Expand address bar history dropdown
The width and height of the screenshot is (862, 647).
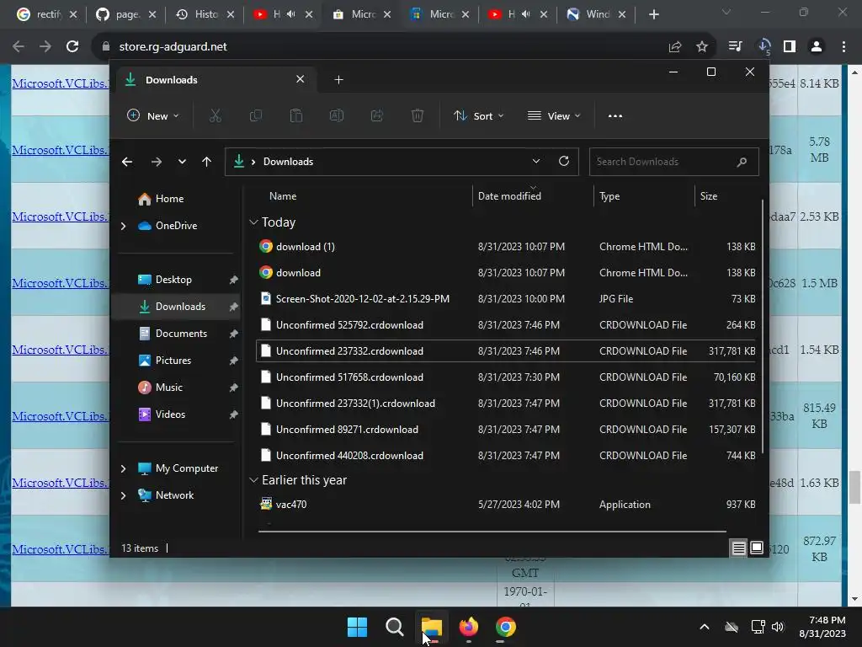pyautogui.click(x=536, y=161)
